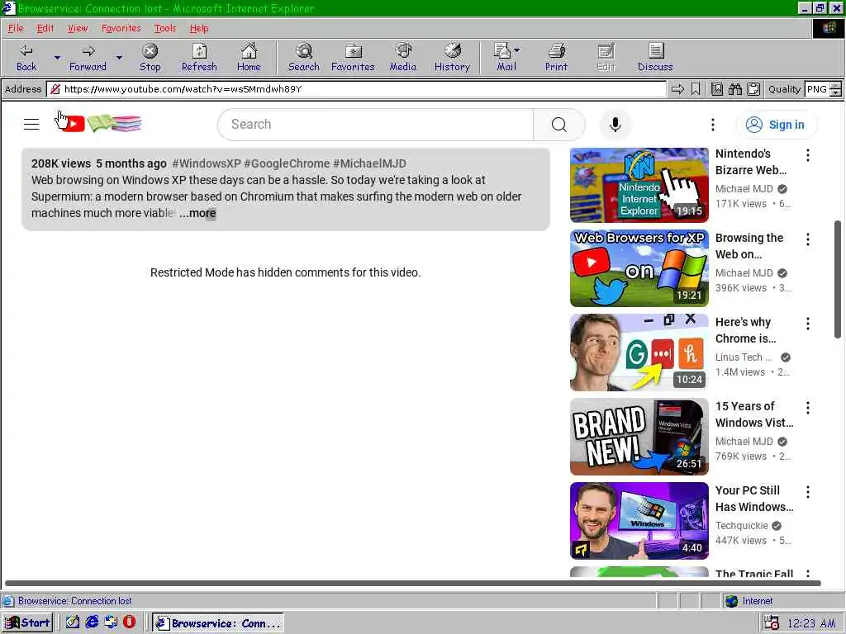Open the Browsing the Web on... title

tap(749, 246)
